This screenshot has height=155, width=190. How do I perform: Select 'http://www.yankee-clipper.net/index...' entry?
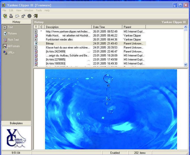coord(68,32)
